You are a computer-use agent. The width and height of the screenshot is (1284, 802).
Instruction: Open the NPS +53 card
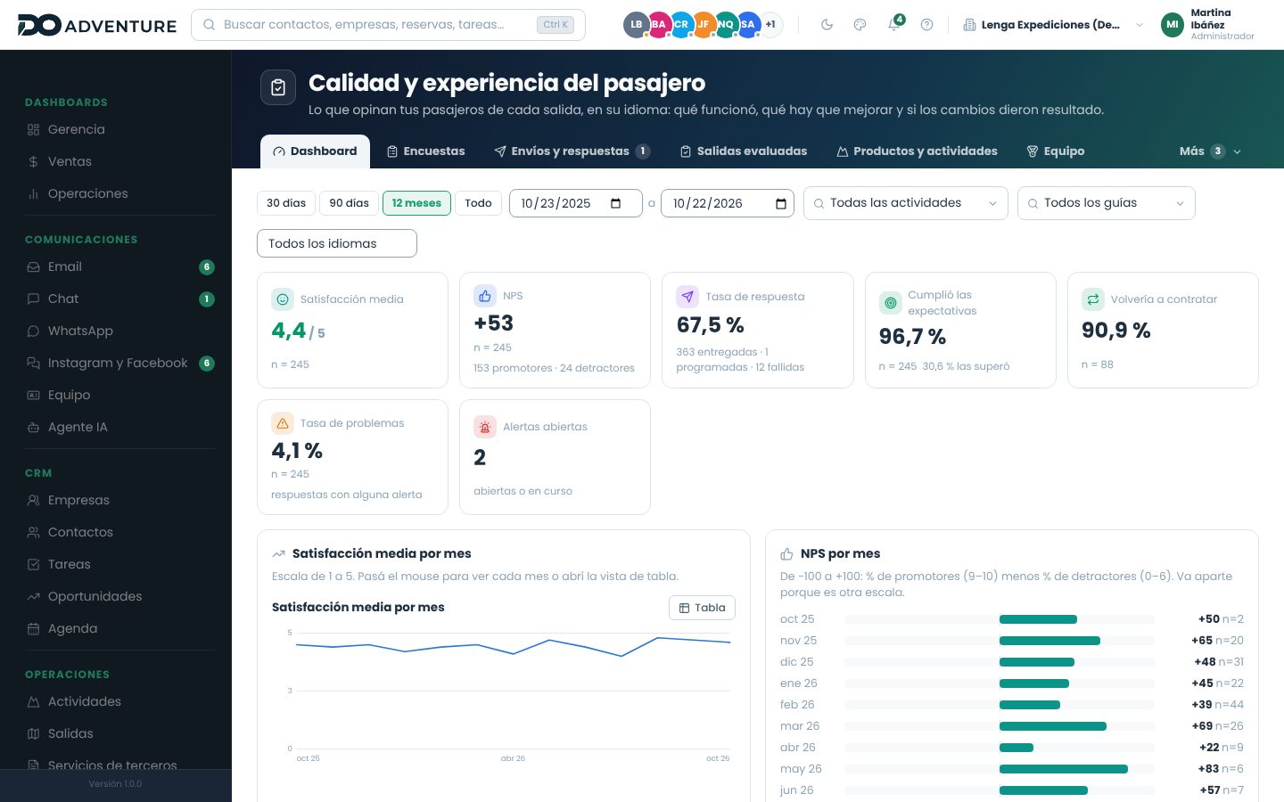555,330
